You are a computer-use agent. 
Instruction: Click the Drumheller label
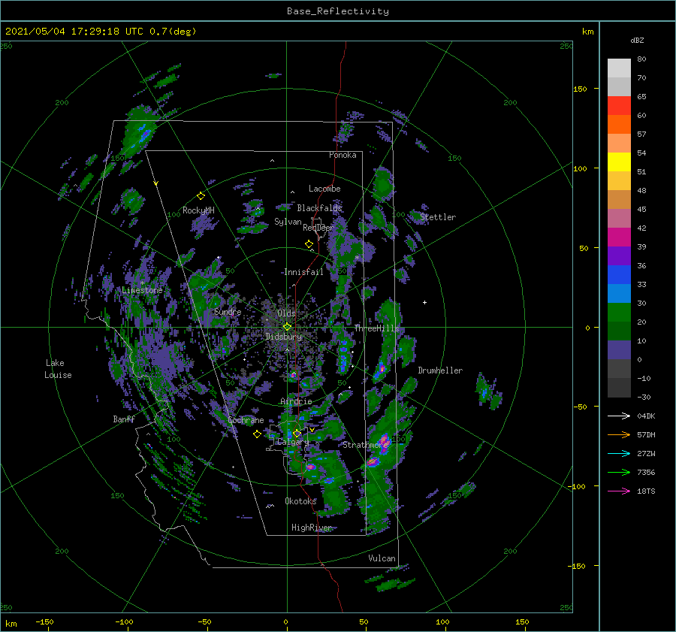coord(440,370)
